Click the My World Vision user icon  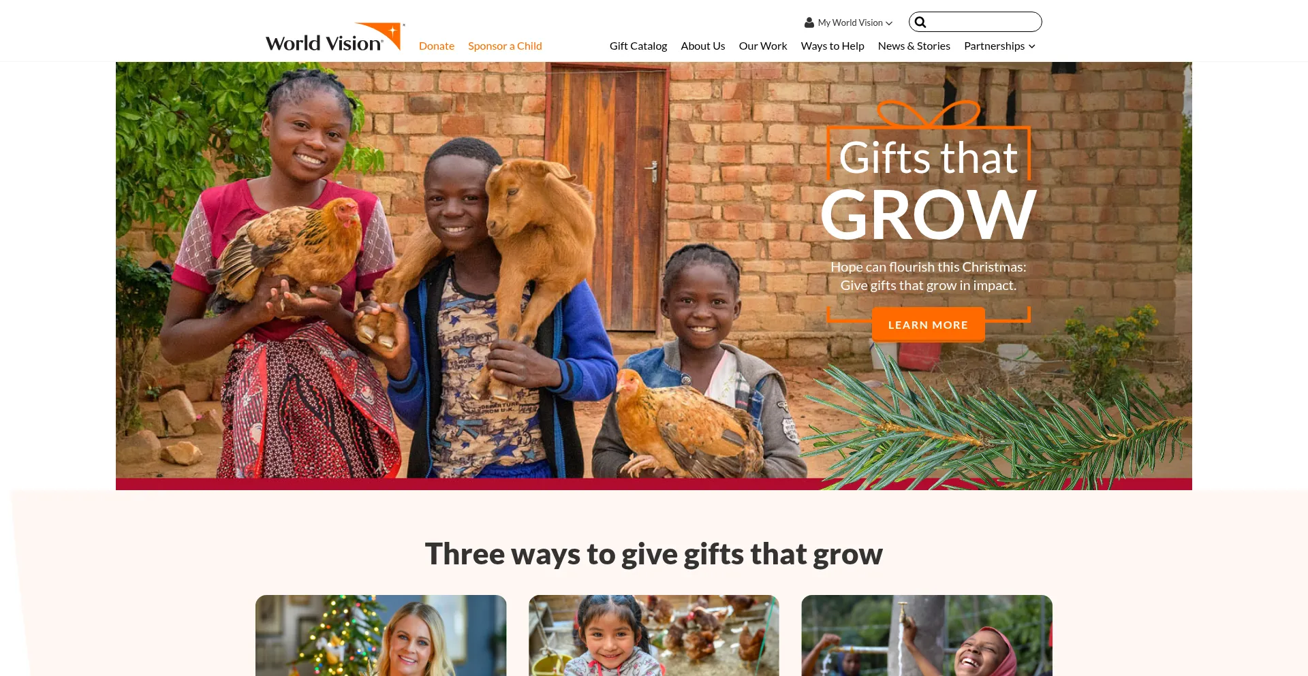809,22
